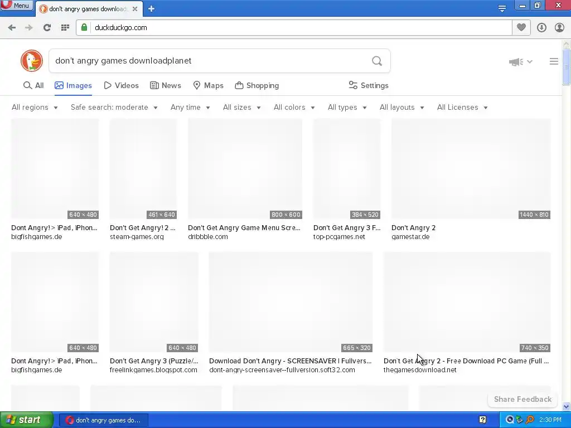Click the thegamesdownload.net source text
The height and width of the screenshot is (428, 571).
coord(420,370)
